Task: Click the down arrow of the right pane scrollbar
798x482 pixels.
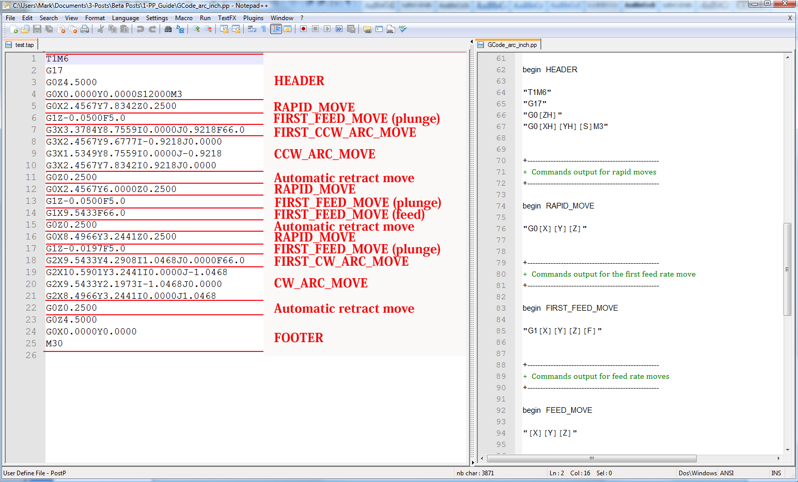Action: tap(788, 450)
